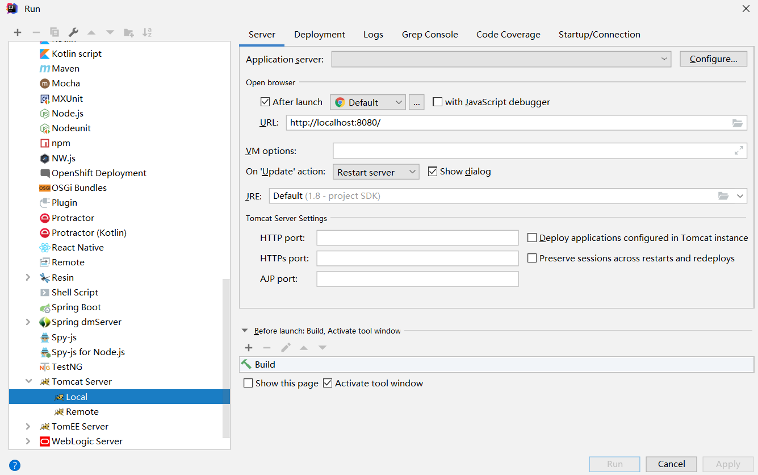Toggle Activate tool window checkbox
758x475 pixels.
point(328,384)
